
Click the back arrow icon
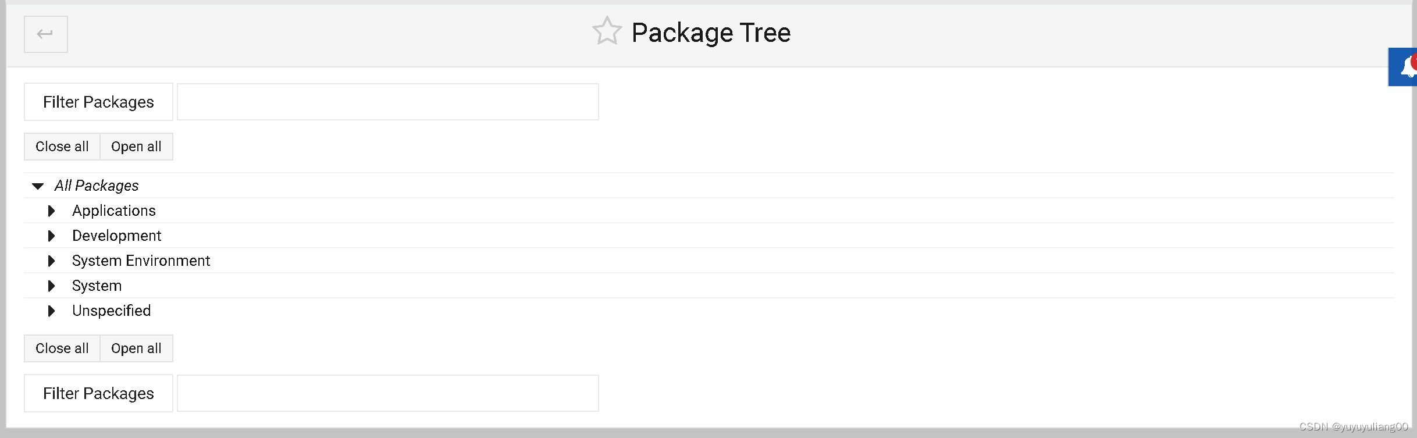tap(45, 34)
